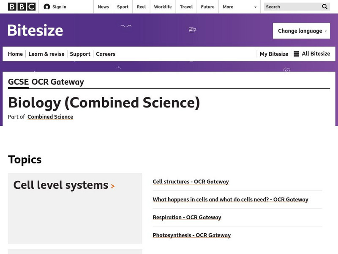Viewport: 338px width, 254px height.
Task: Open Cell structures - OCR Gateway
Action: [191, 182]
